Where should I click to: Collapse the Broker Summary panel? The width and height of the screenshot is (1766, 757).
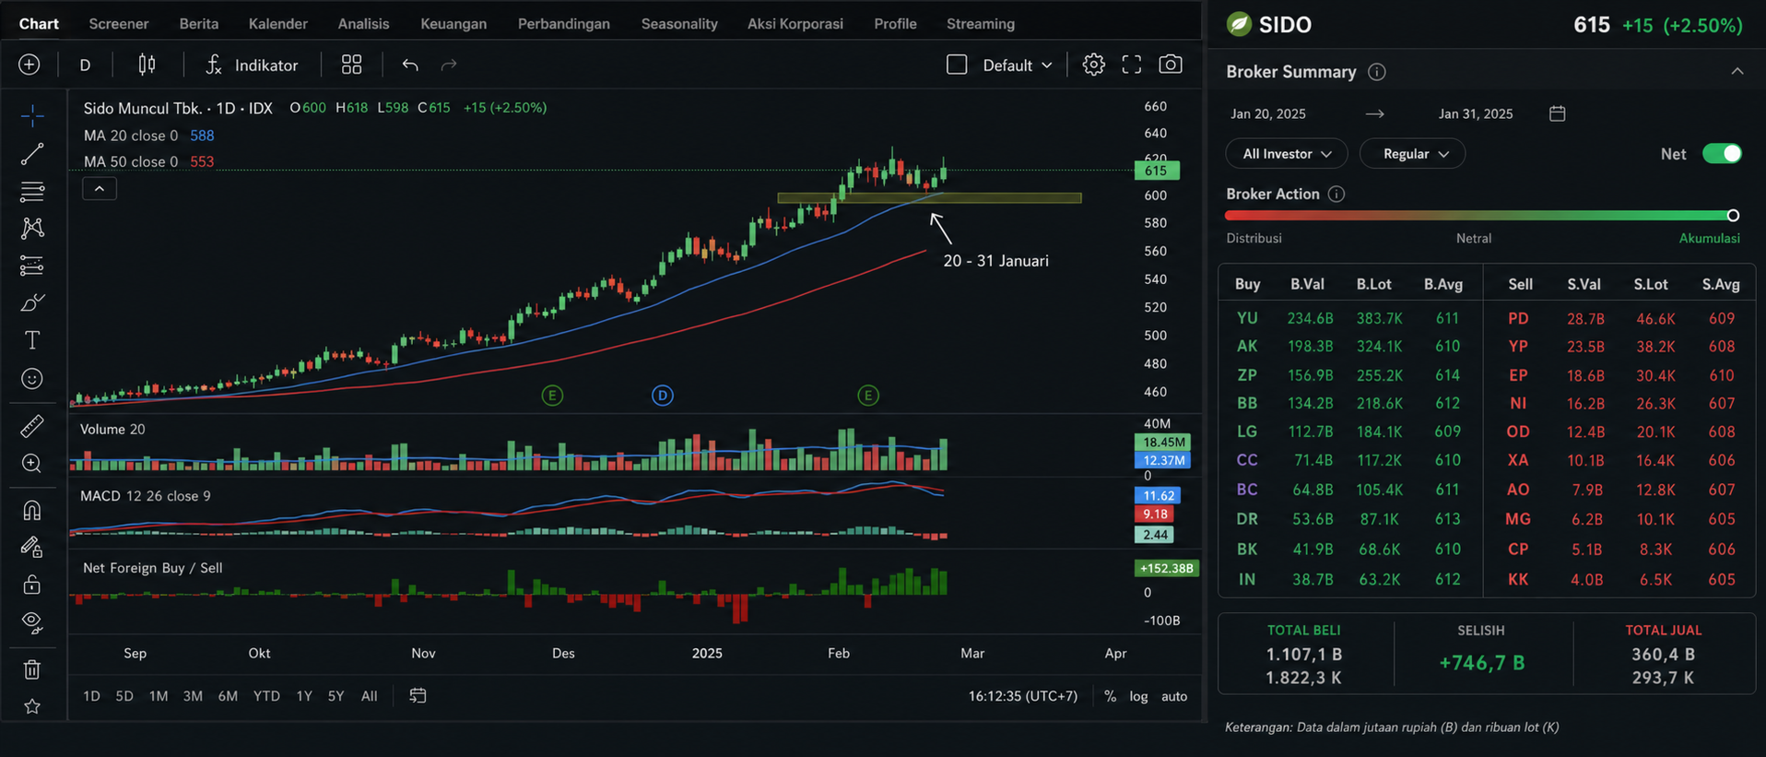pyautogui.click(x=1737, y=72)
